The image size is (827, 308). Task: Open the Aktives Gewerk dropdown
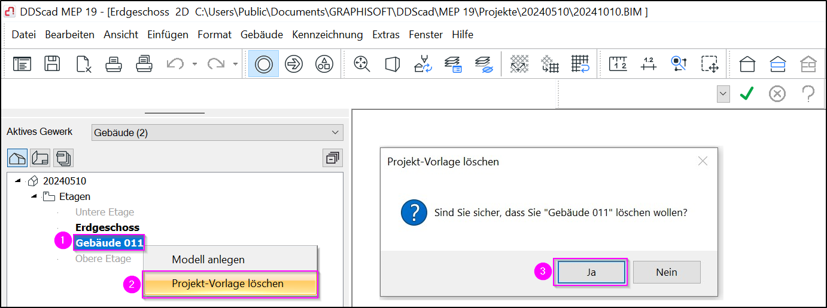point(217,133)
